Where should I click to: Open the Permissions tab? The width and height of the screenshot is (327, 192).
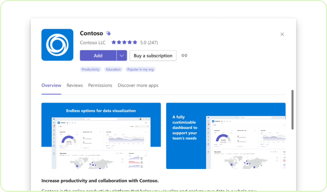tap(100, 85)
